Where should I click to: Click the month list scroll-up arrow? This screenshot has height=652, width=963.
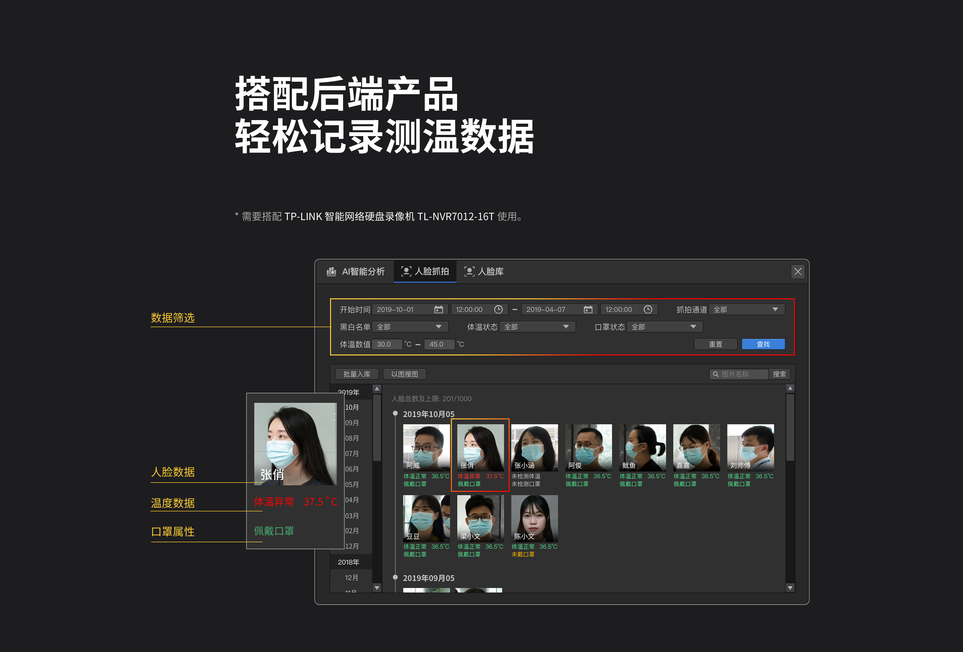point(377,389)
